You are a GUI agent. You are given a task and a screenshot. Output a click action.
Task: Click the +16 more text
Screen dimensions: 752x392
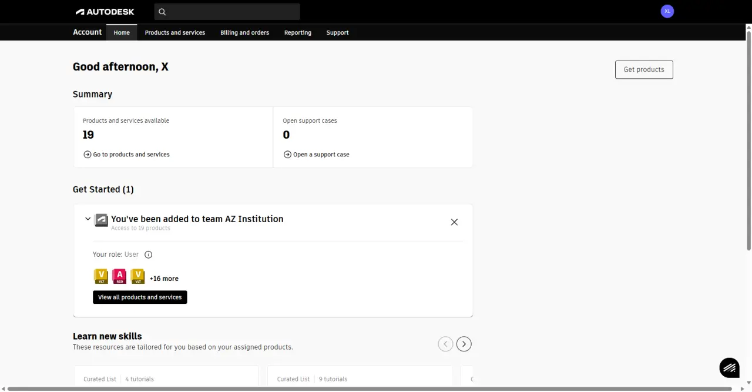164,279
